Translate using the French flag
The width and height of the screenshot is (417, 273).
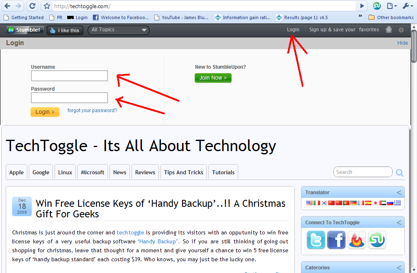pos(361,203)
